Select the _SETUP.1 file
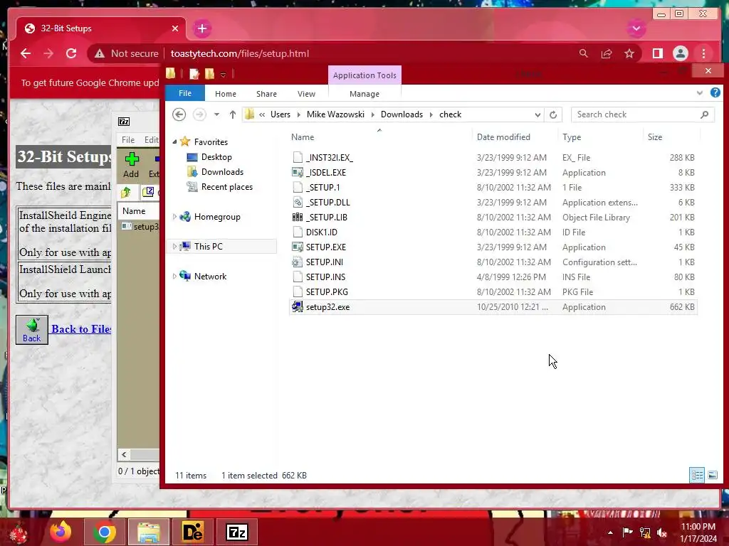The height and width of the screenshot is (546, 729). pyautogui.click(x=322, y=188)
